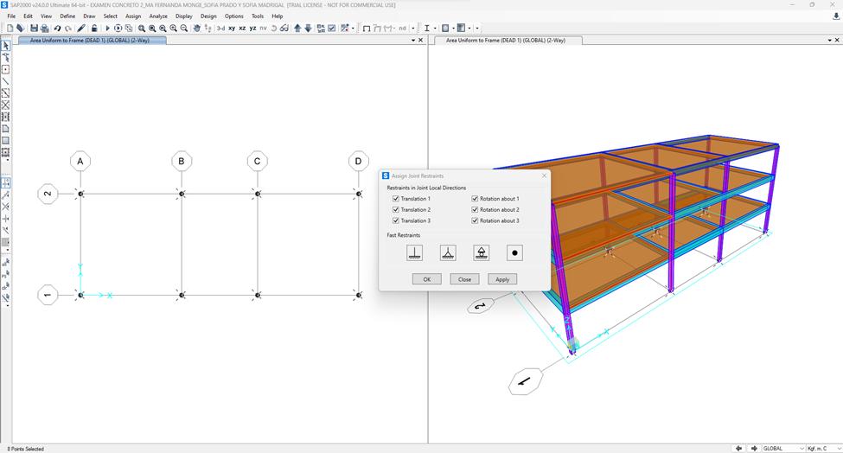
Task: Click the '8 Points Selected' status text
Action: pos(26,449)
